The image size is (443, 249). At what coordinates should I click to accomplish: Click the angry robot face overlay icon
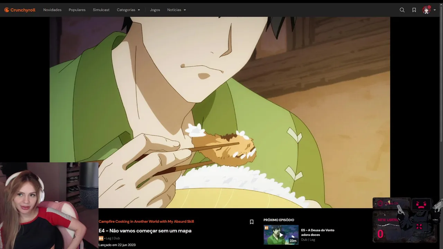(421, 204)
